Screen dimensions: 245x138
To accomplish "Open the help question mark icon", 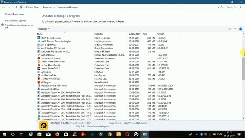I will [241, 29].
